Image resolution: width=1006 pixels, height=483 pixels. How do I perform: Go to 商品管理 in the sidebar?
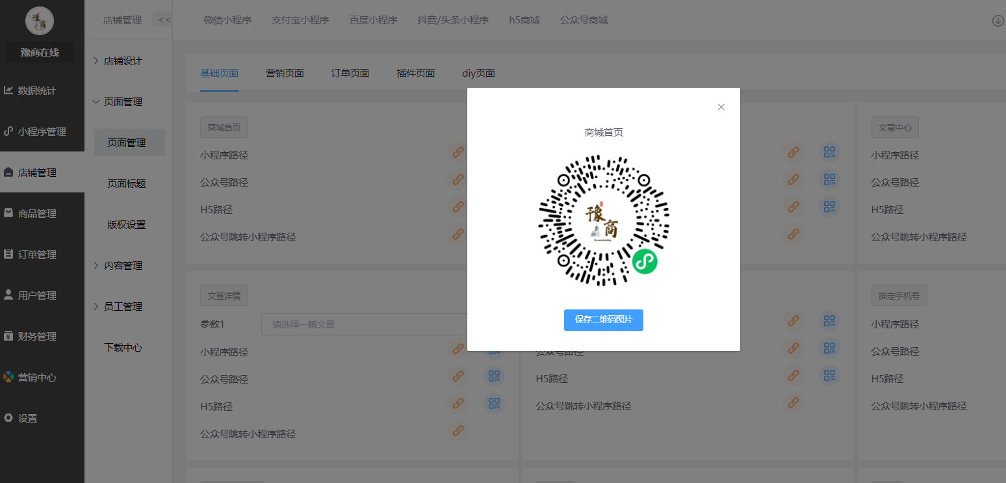pyautogui.click(x=37, y=213)
